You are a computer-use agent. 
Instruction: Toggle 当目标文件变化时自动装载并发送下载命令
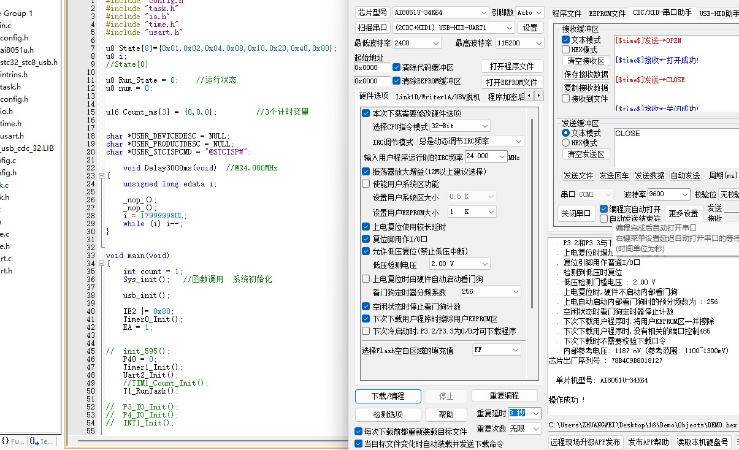tap(359, 444)
